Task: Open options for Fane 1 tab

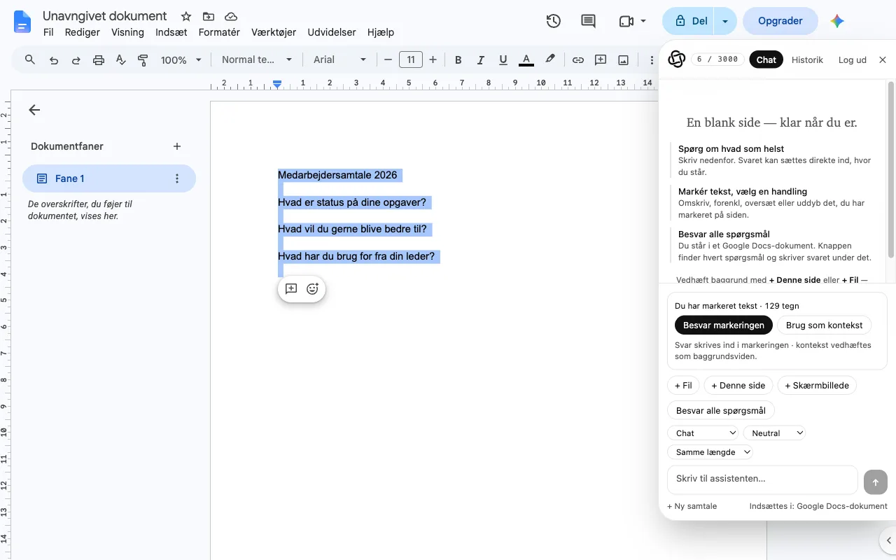Action: [177, 178]
